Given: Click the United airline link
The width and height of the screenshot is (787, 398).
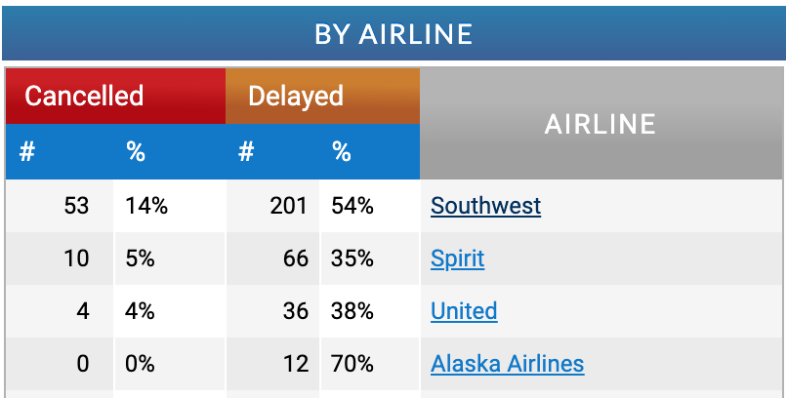Looking at the screenshot, I should coord(464,311).
